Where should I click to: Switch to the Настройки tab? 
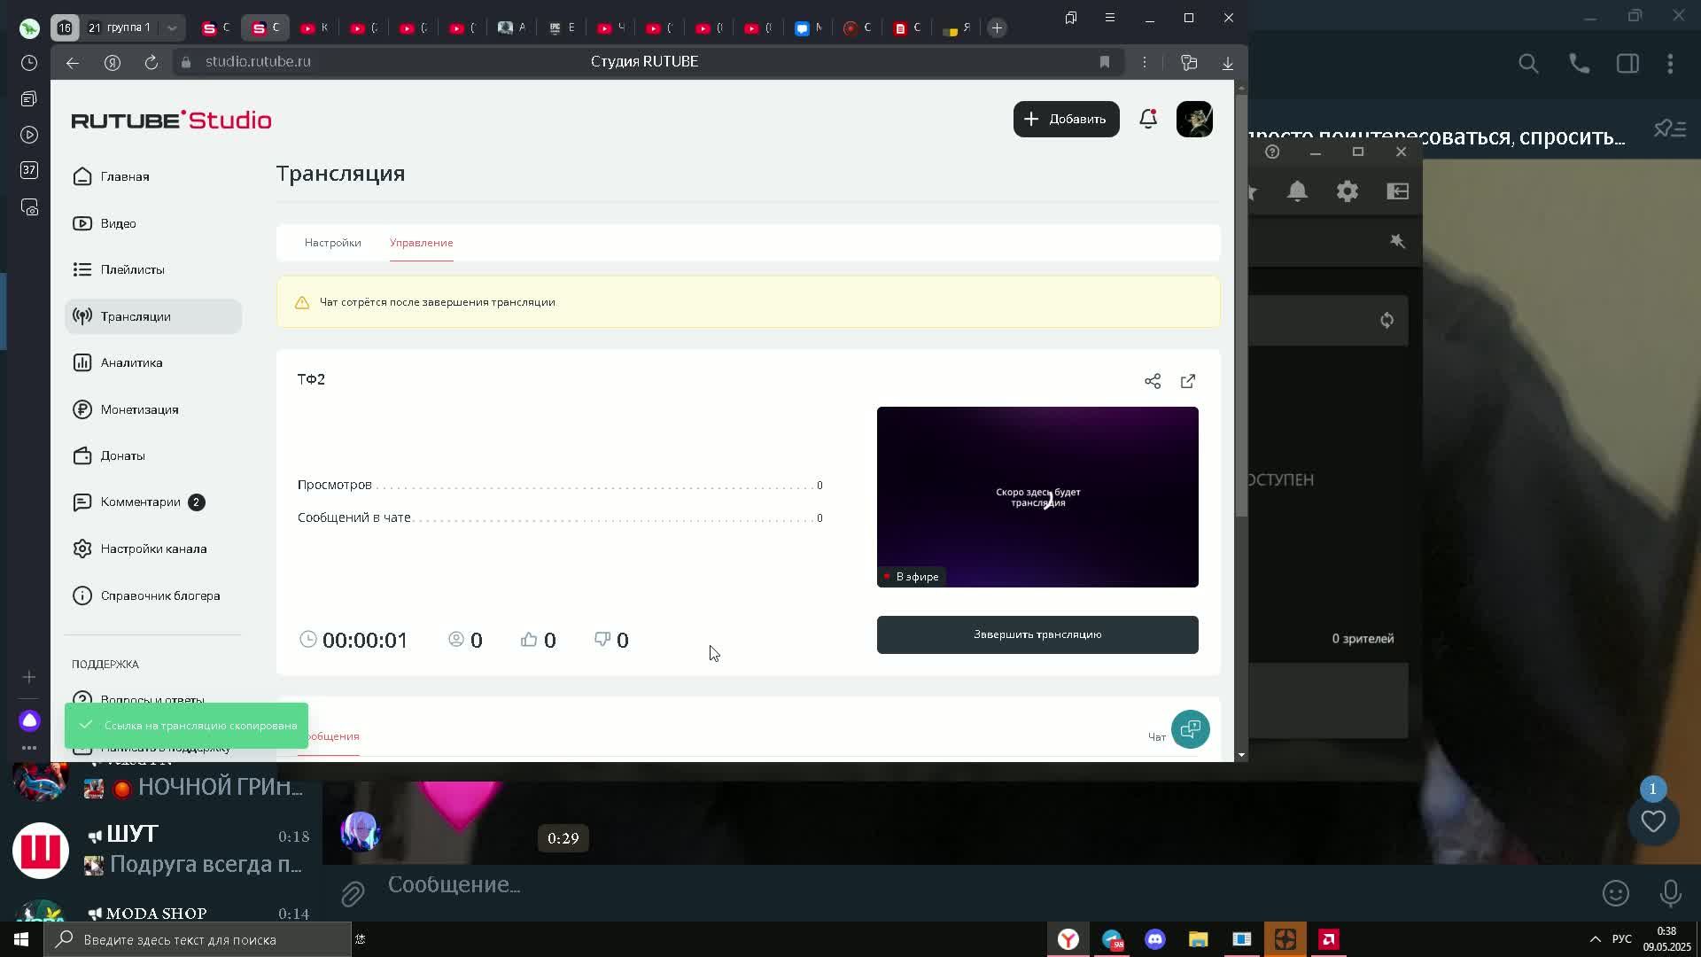coord(332,243)
